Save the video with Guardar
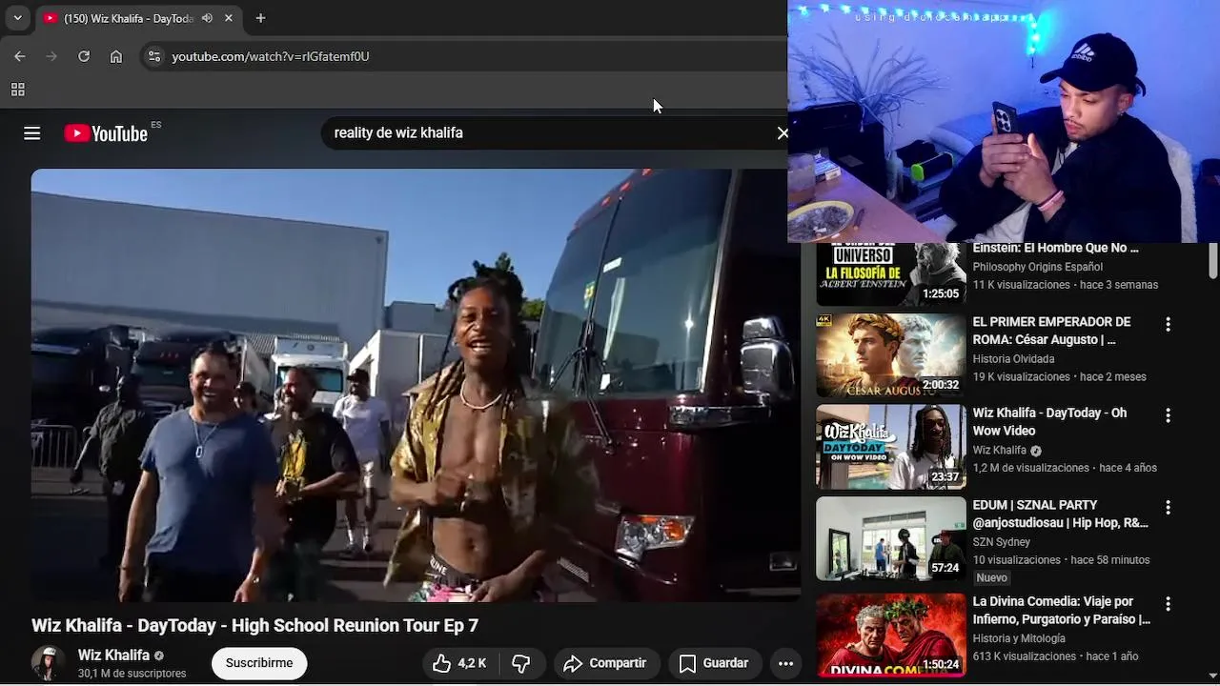 (x=713, y=663)
